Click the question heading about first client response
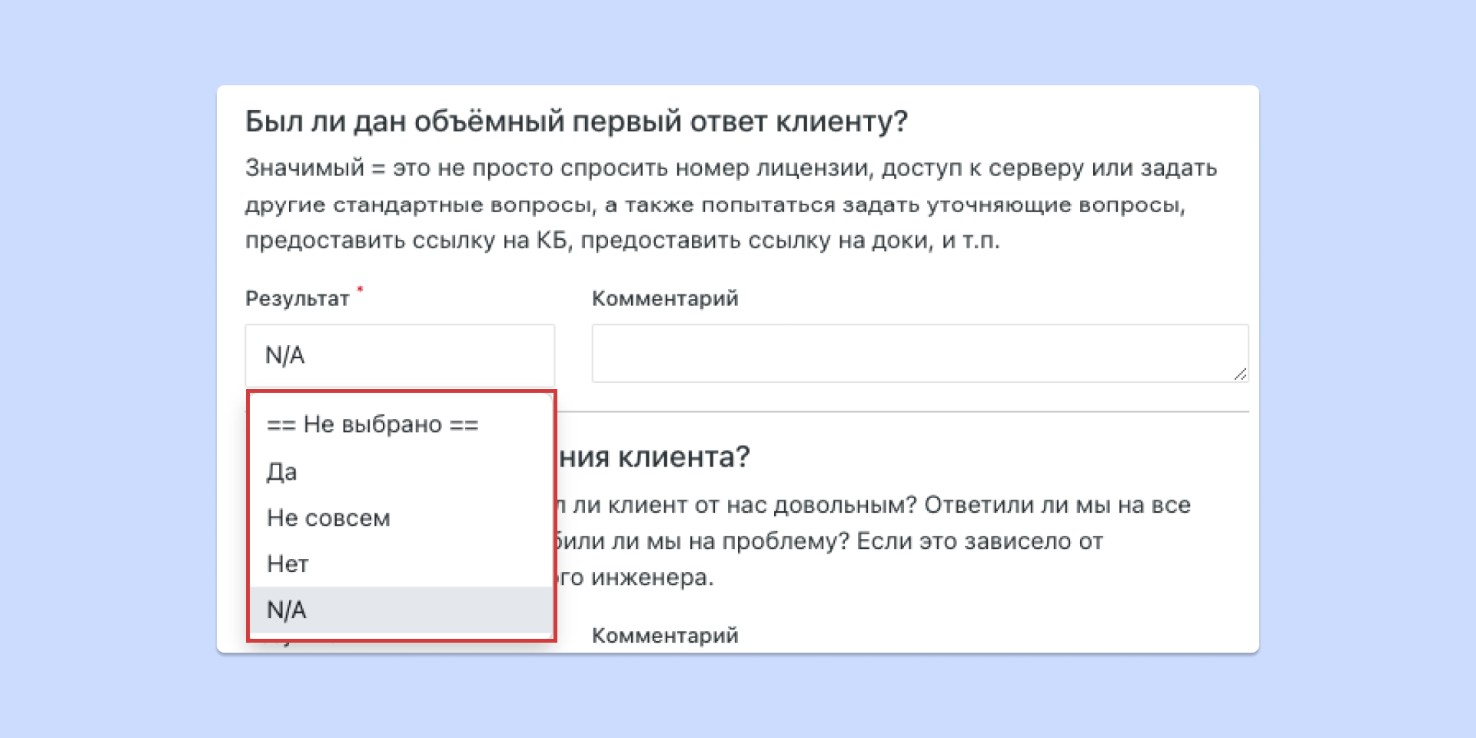 click(576, 119)
